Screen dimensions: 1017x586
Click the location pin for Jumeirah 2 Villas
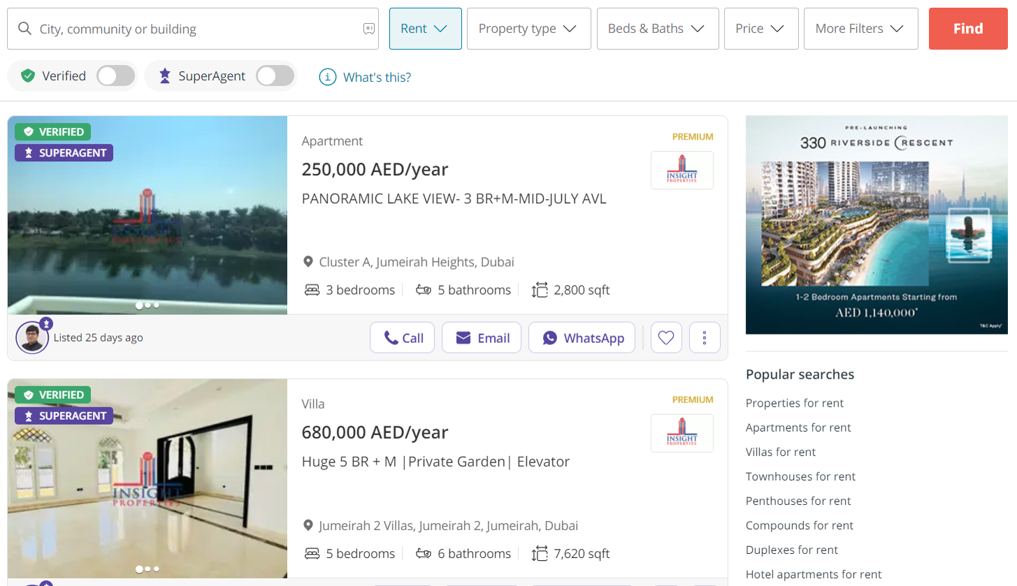click(x=308, y=525)
